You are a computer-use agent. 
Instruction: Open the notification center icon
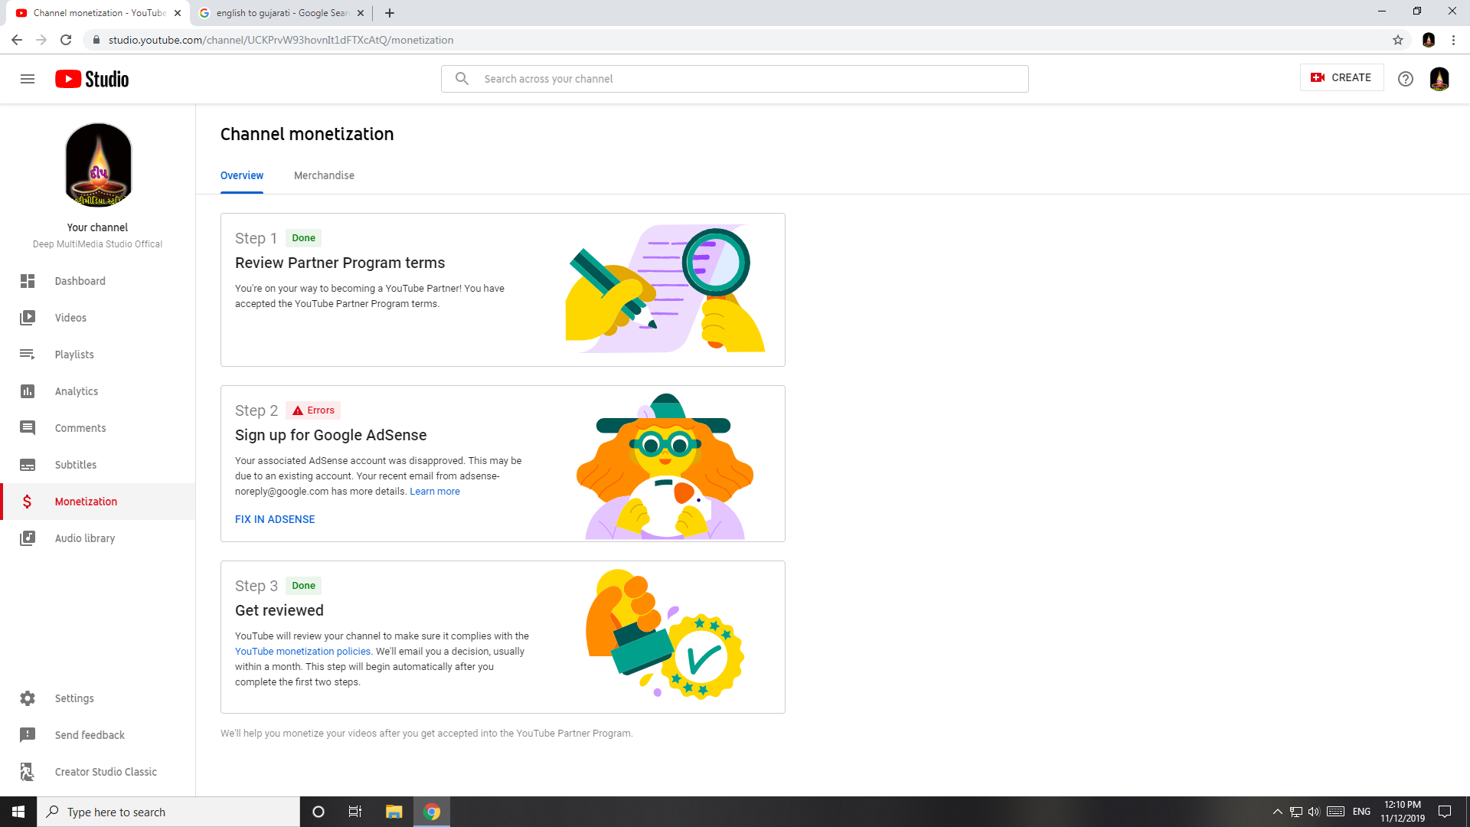point(1445,812)
